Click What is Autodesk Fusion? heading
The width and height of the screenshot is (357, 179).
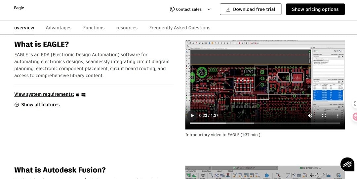coord(60,170)
